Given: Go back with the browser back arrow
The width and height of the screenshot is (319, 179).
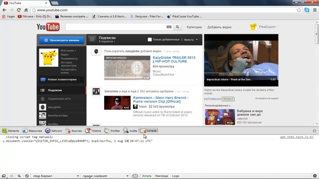Looking at the screenshot, I should point(4,10).
